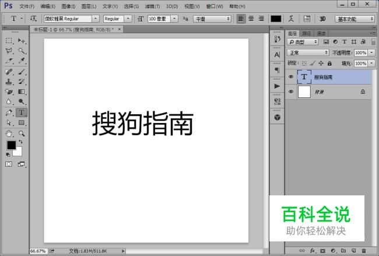Screen dimensions: 379x256
Task: Select the History Brush tool
Action: tap(22, 82)
